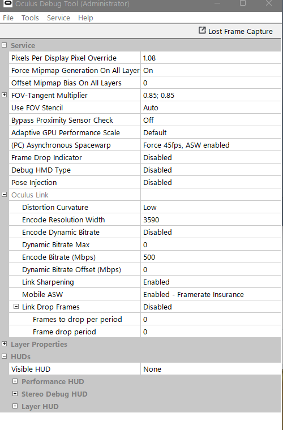The width and height of the screenshot is (283, 430).
Task: Expand the Performance HUD group
Action: [15, 381]
